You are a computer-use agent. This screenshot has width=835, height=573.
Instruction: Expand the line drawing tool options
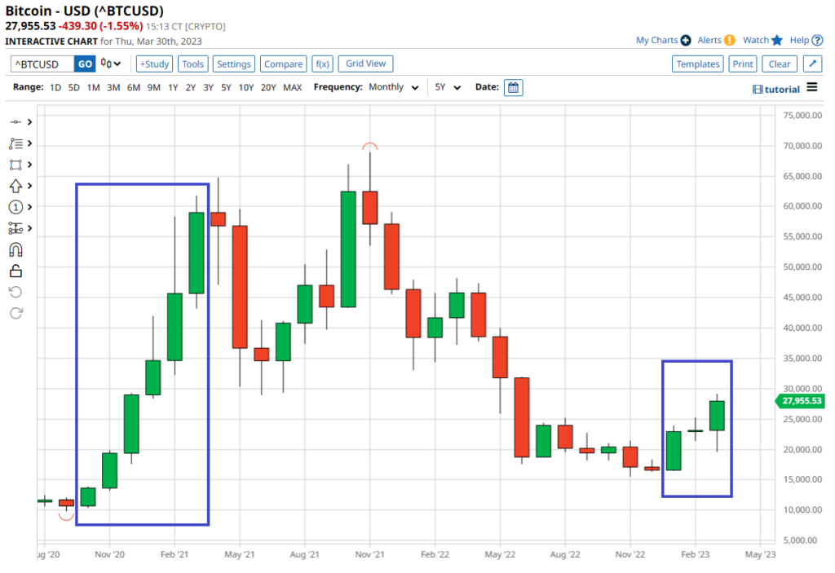coord(30,122)
